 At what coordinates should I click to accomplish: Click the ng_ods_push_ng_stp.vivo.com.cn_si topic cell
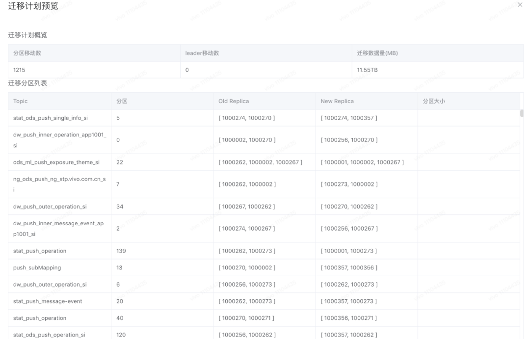tap(59, 184)
